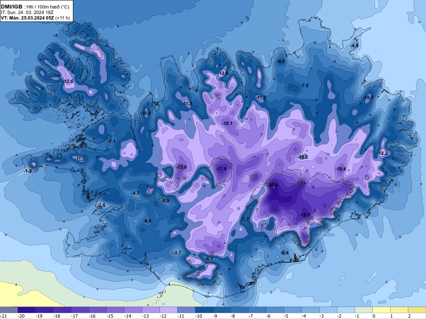Screen dimensions: 426x319
Task: Click the -4.7 temperature label
Action: (x=135, y=193)
